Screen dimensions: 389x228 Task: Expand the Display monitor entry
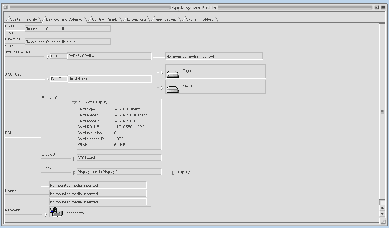tap(173, 173)
